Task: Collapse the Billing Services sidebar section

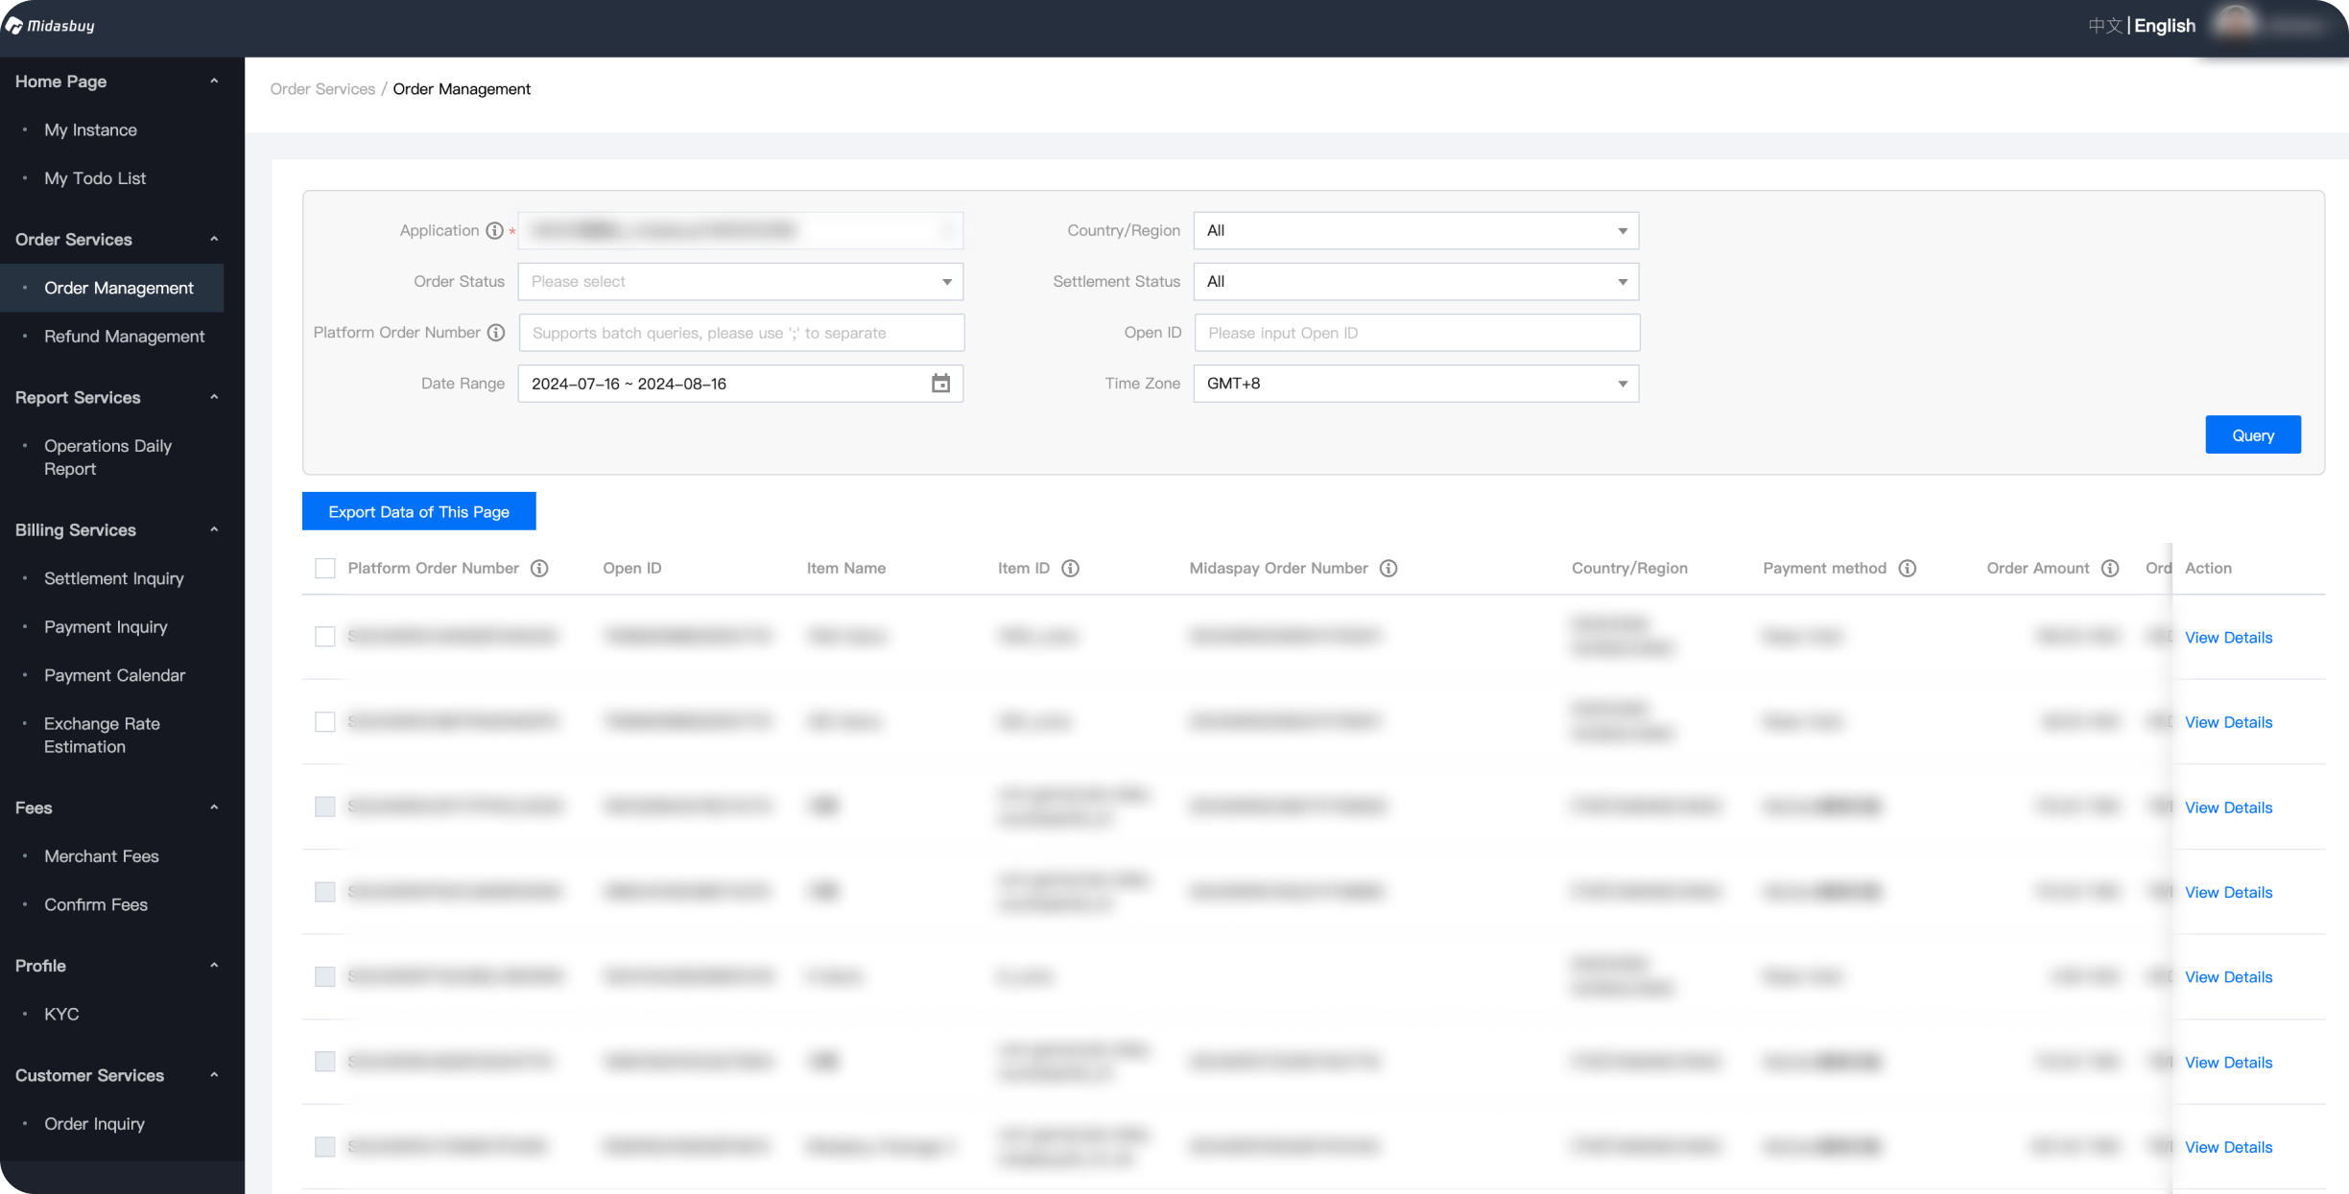Action: coord(213,530)
